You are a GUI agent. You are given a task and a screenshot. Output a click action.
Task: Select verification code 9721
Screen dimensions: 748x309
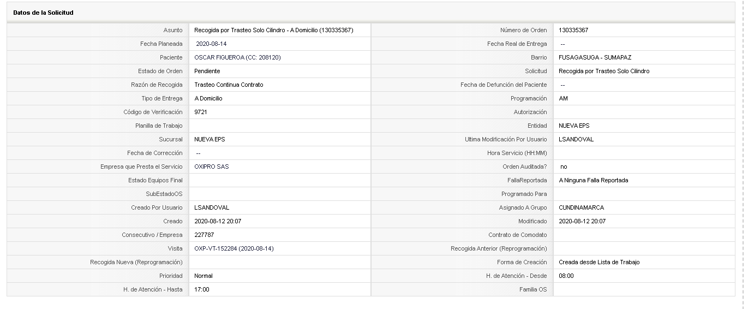tap(201, 112)
